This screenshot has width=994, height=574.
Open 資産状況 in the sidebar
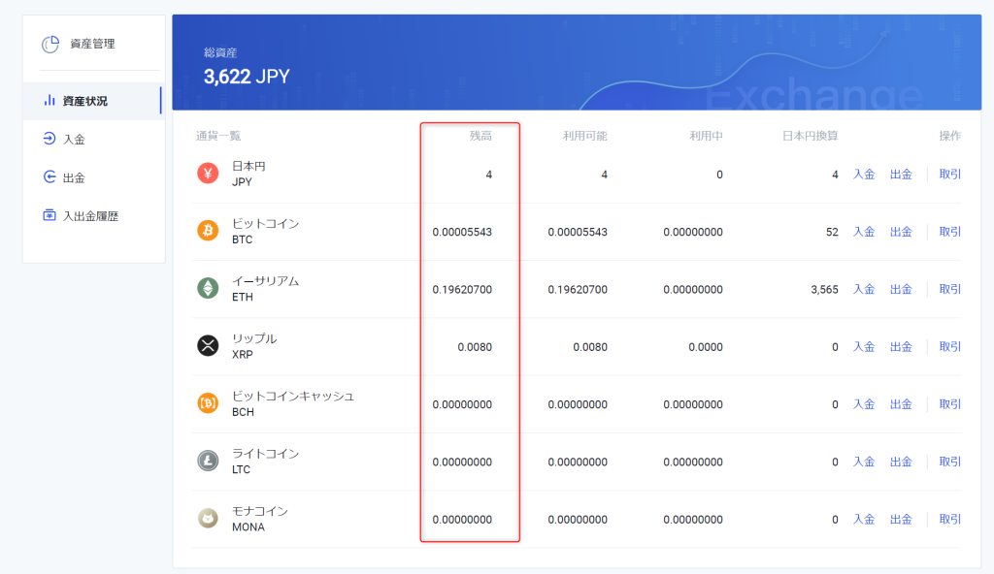84,101
